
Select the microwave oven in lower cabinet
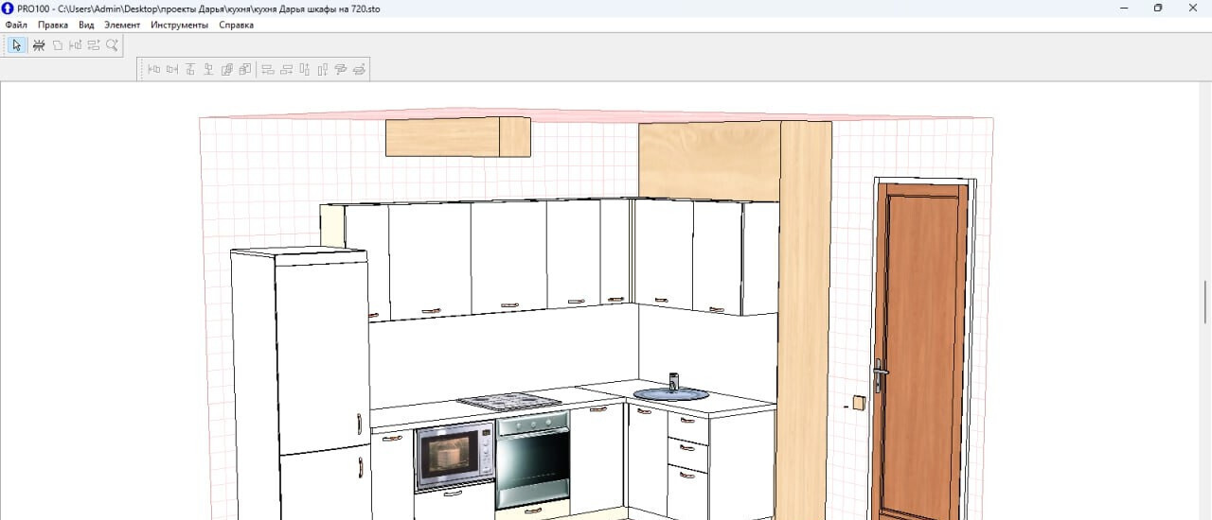pyautogui.click(x=453, y=457)
